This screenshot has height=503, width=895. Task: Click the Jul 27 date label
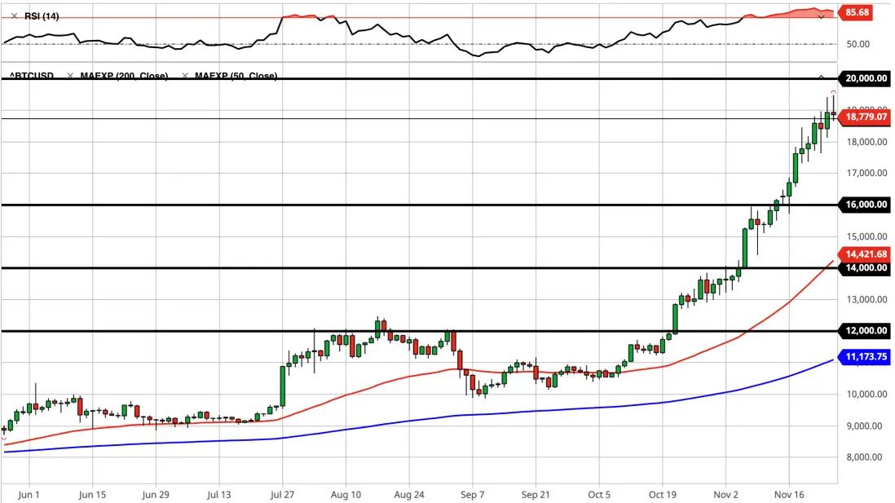tap(282, 494)
